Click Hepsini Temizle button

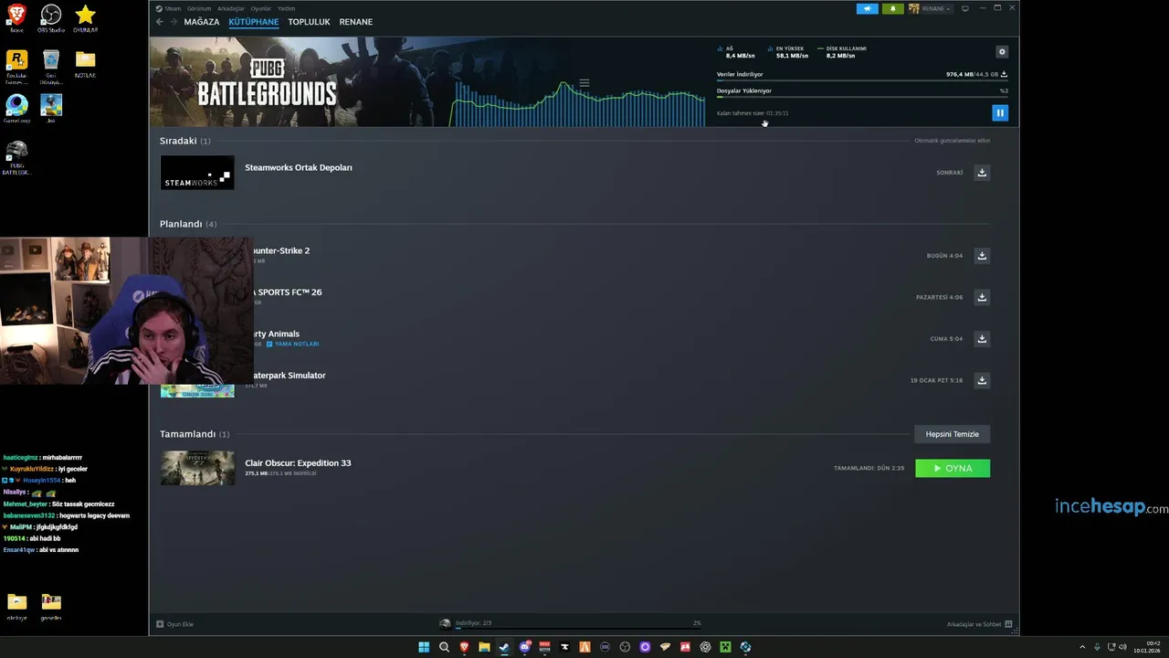pyautogui.click(x=953, y=434)
